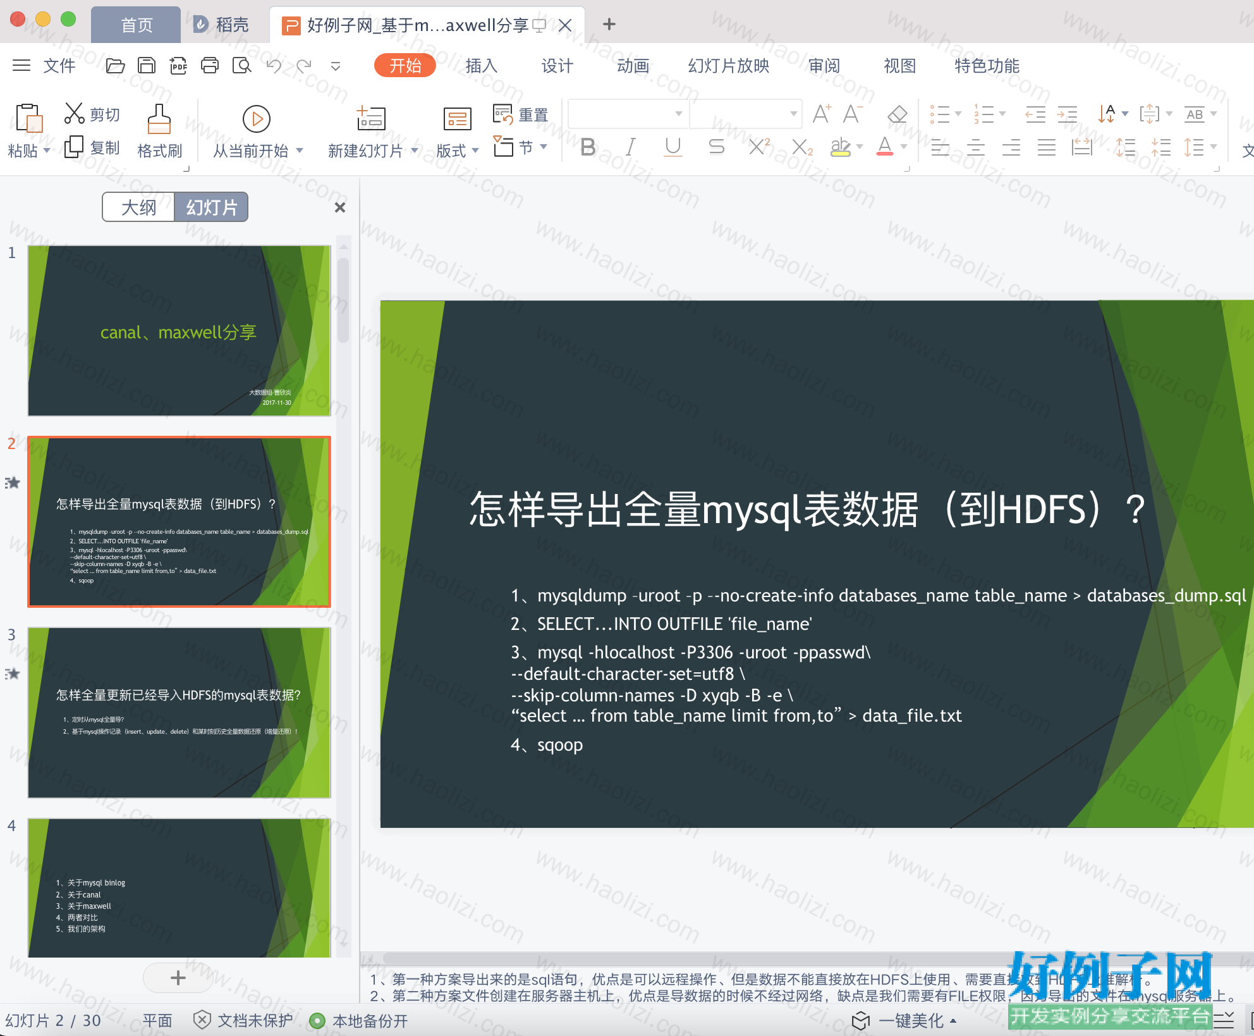
Task: Export to PDF from the toolbar
Action: (x=178, y=65)
